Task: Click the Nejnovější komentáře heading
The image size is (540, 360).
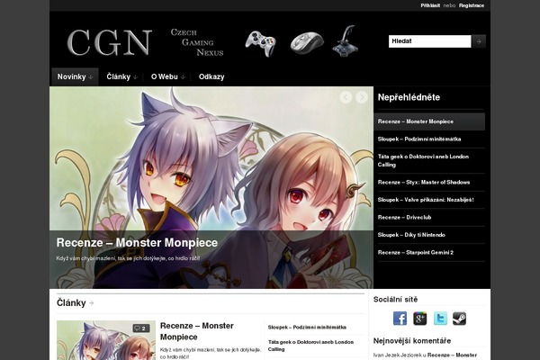Action: click(x=412, y=341)
